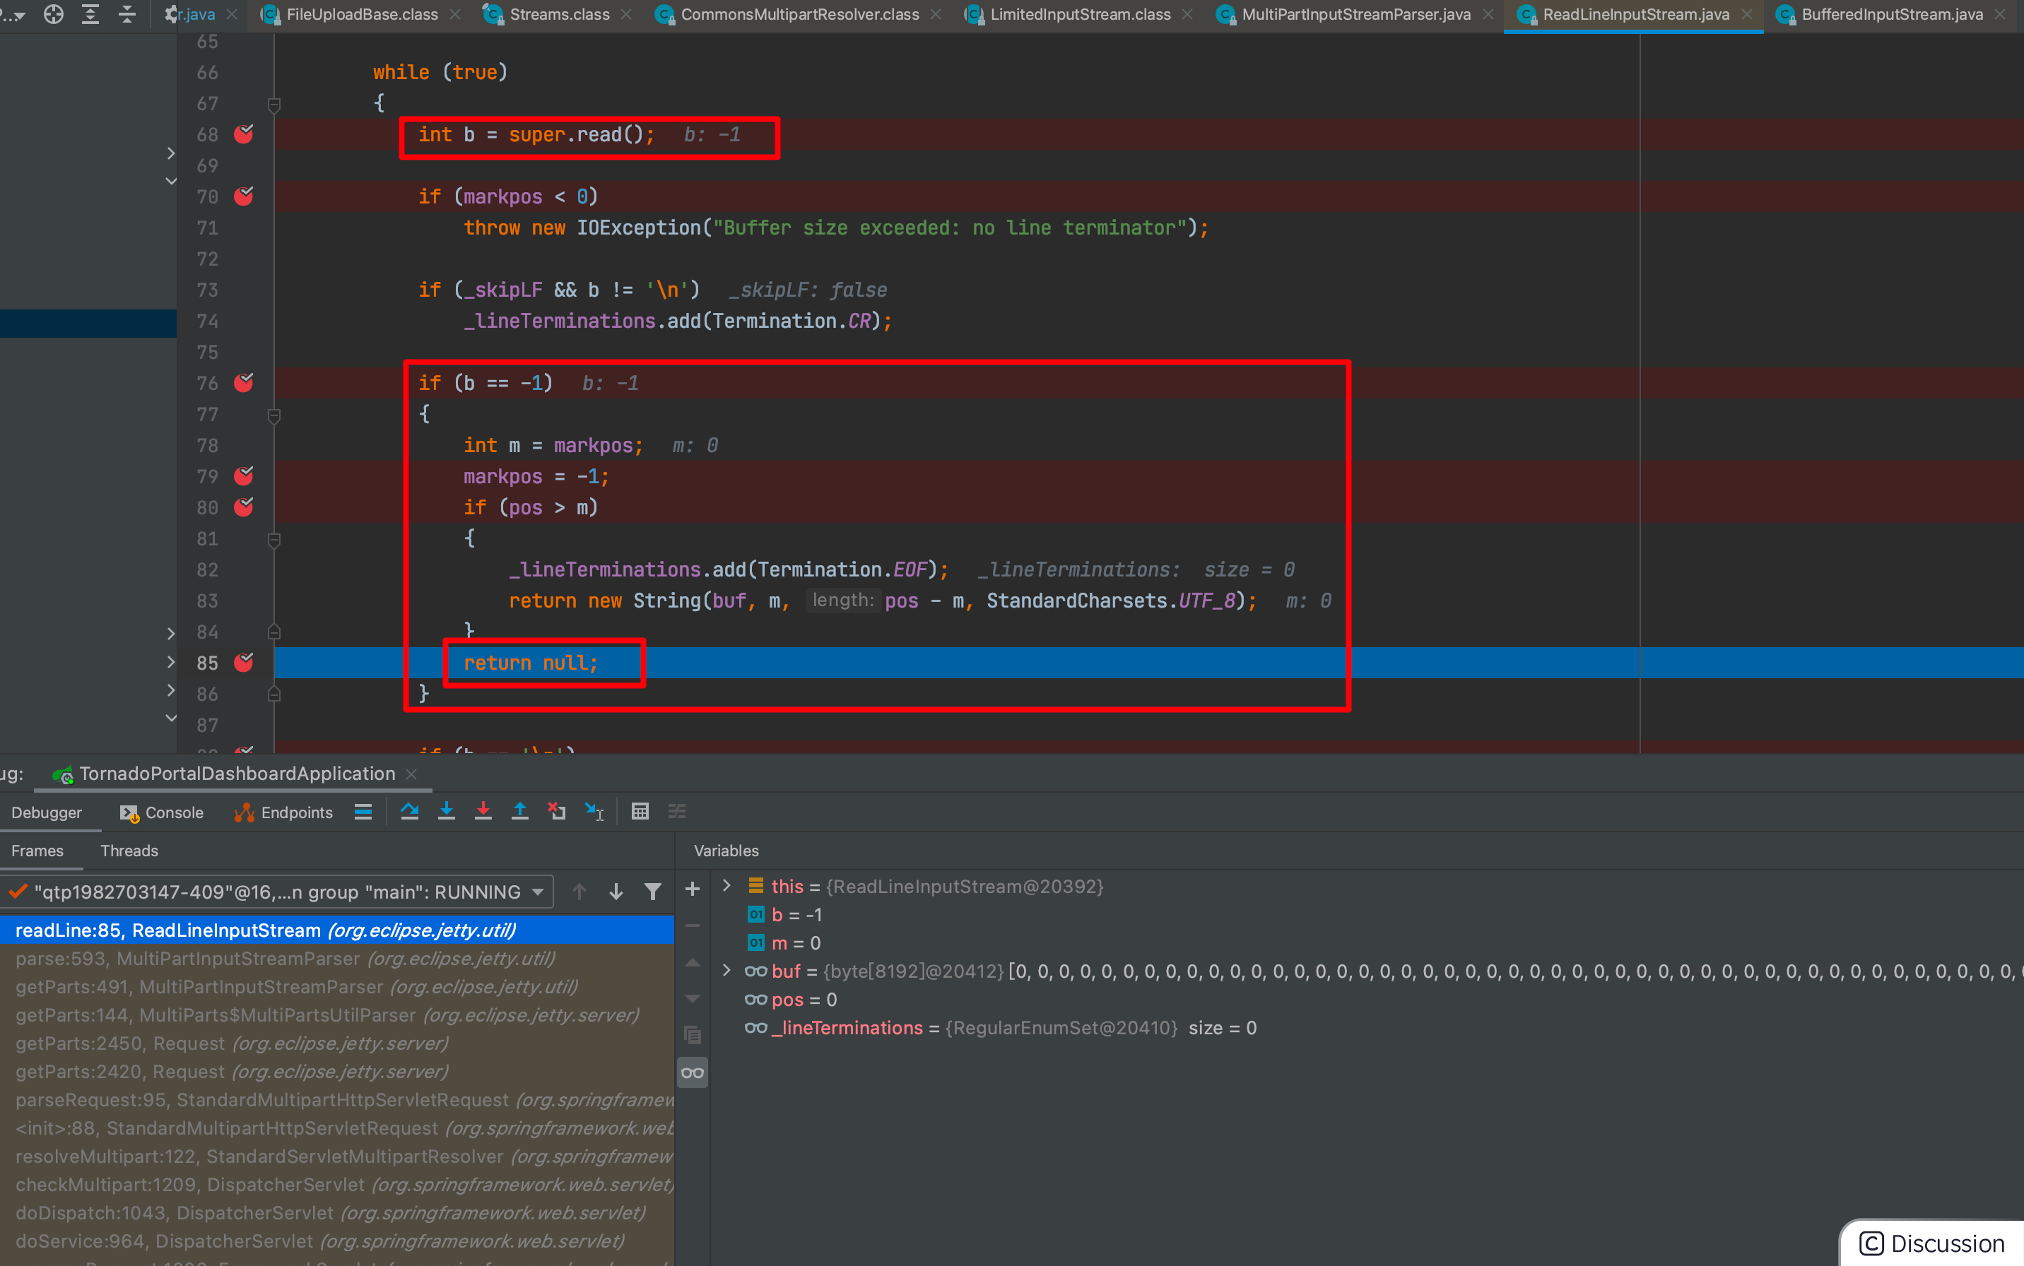Switch to the Streams.class tab
The width and height of the screenshot is (2024, 1266).
(558, 14)
